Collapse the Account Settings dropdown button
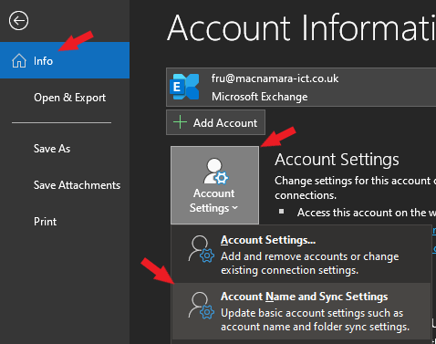 click(x=214, y=185)
